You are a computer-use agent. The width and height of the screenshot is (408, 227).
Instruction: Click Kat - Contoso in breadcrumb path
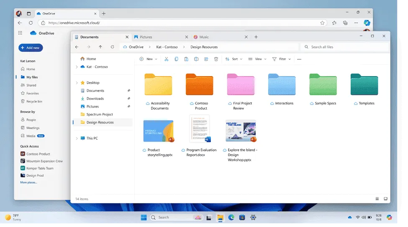(x=167, y=47)
